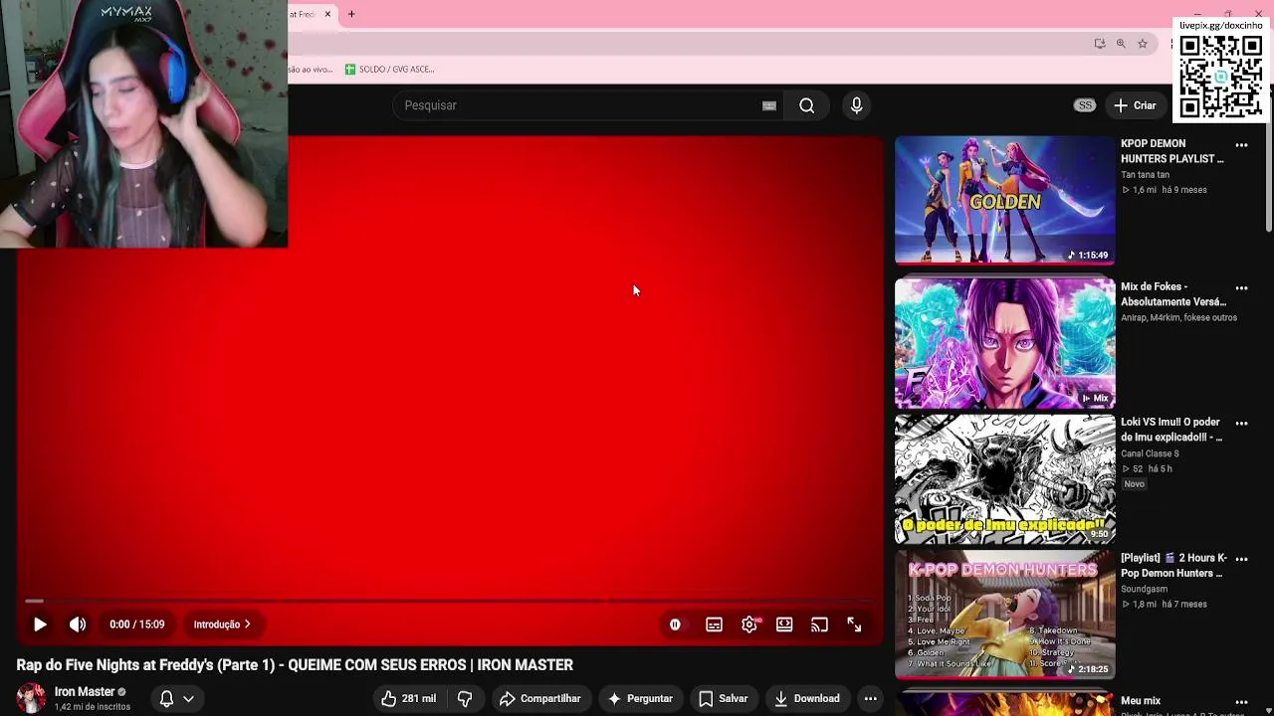1274x716 pixels.
Task: Save video with Salvar
Action: point(724,698)
